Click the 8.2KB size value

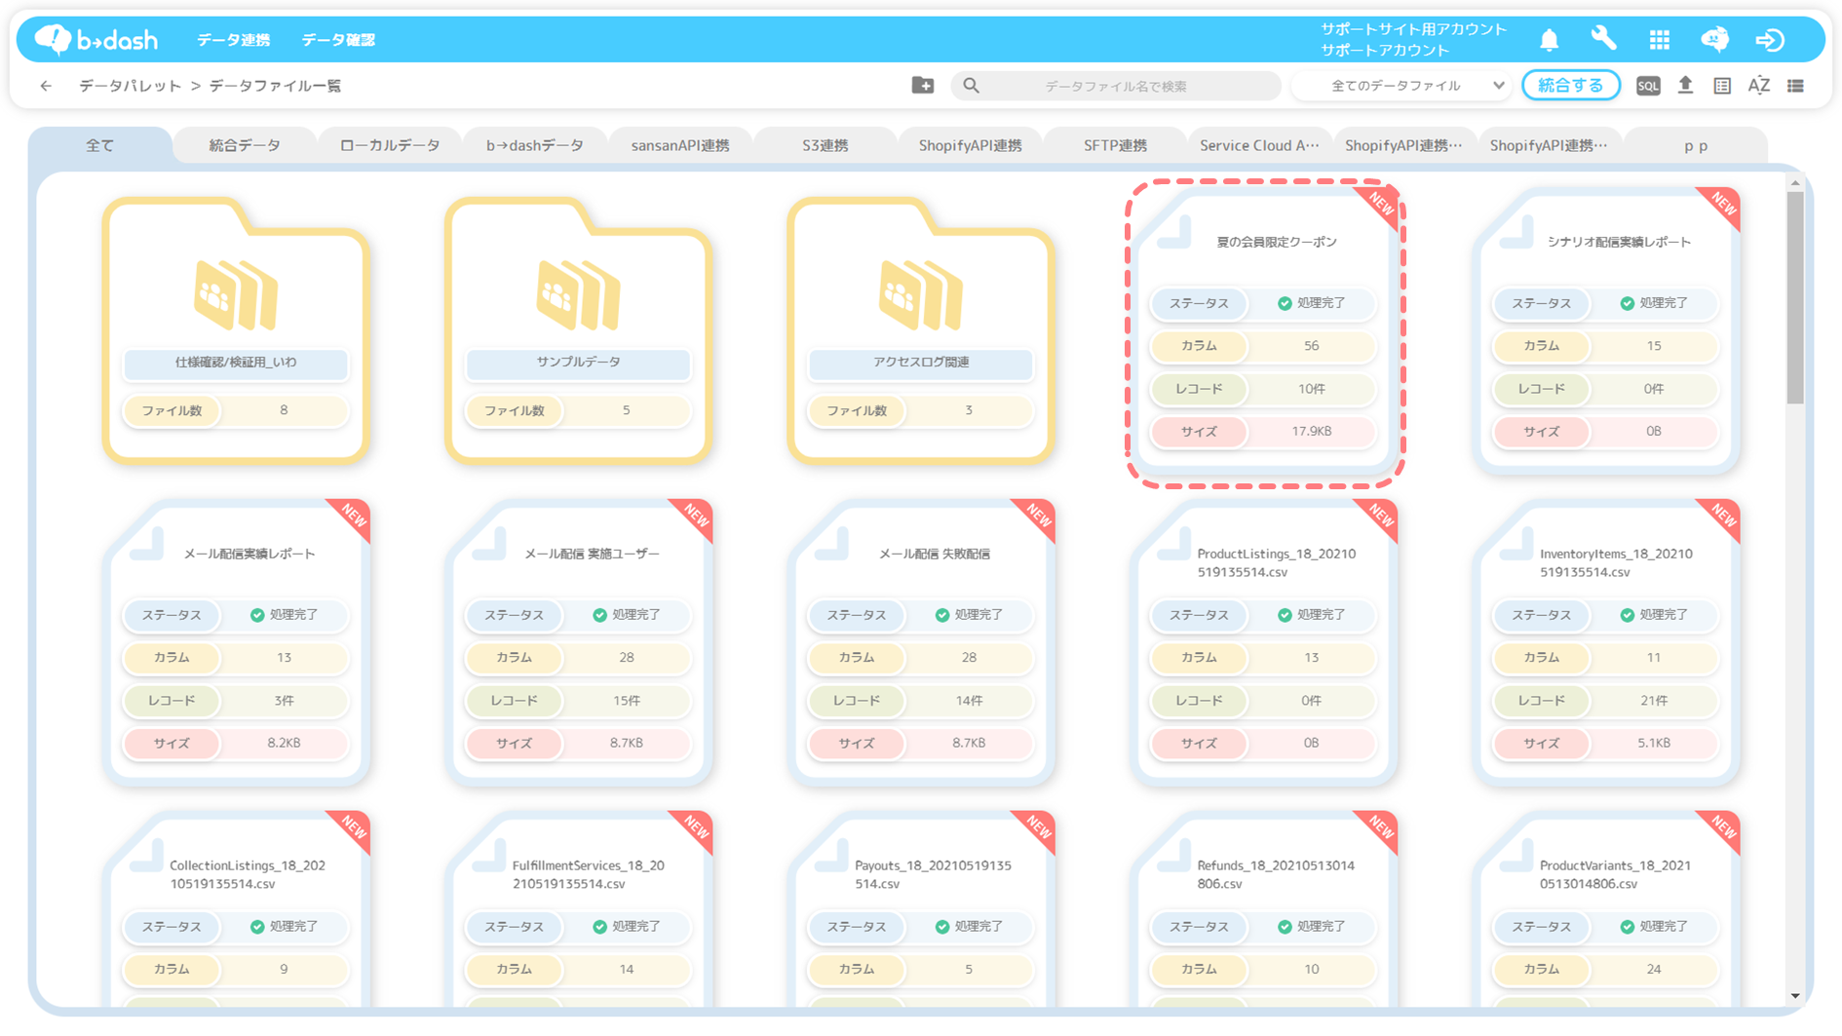pos(284,743)
